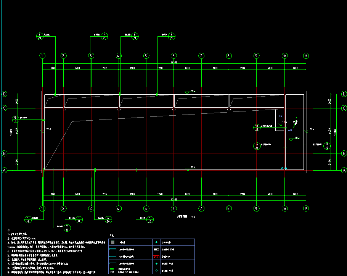
Task: Select the 37300 overall dimension text at top
Action: [x=173, y=62]
